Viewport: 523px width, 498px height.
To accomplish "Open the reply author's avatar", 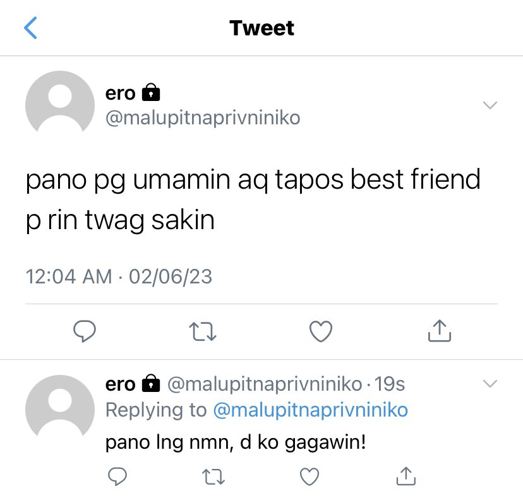I will 60,406.
